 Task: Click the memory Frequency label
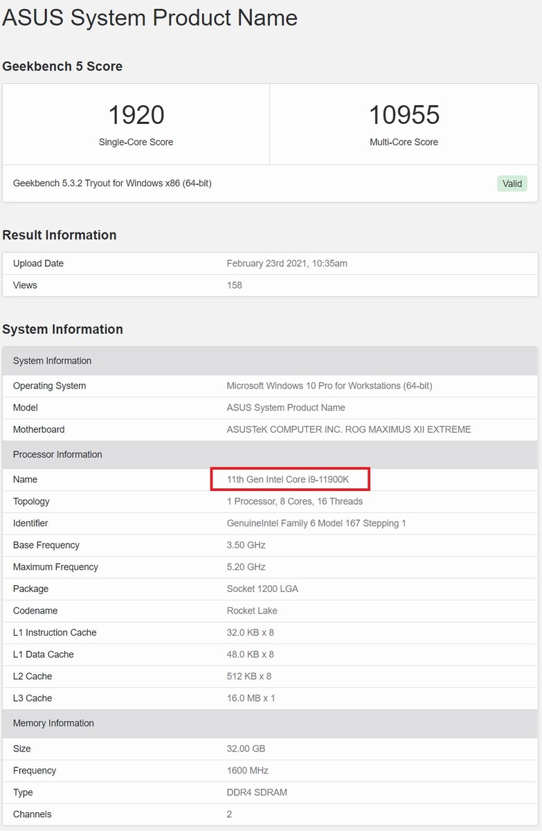tap(35, 770)
